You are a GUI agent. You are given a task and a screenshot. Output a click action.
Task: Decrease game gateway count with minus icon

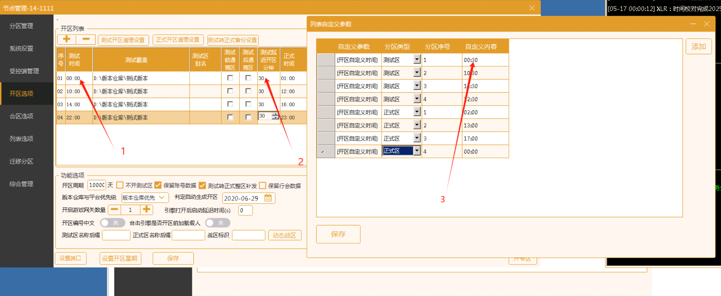coord(115,210)
